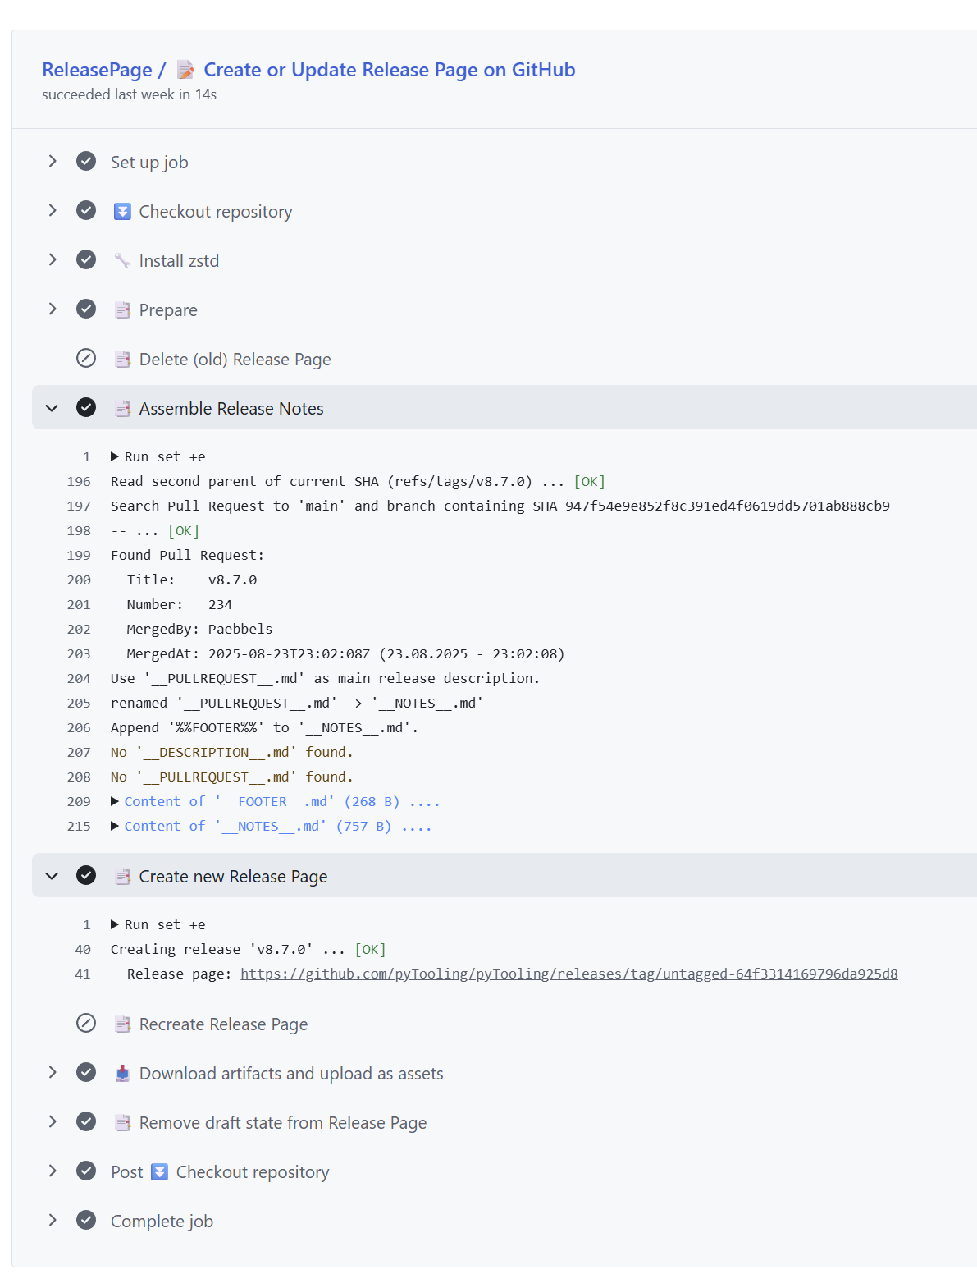Click the success checkmark for Assemble Release Notes

coord(86,408)
